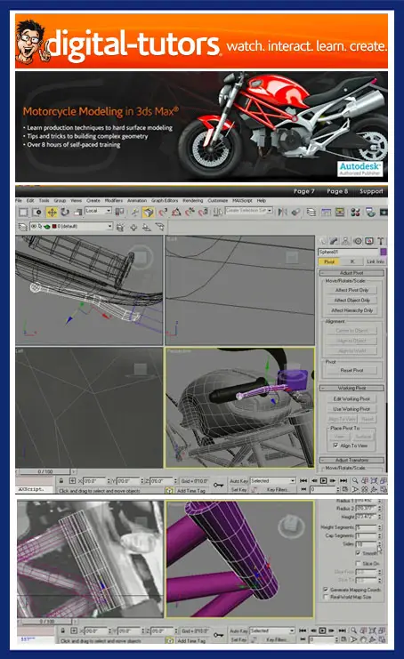The width and height of the screenshot is (404, 659).
Task: Click the purple object color swatch
Action: [x=383, y=252]
